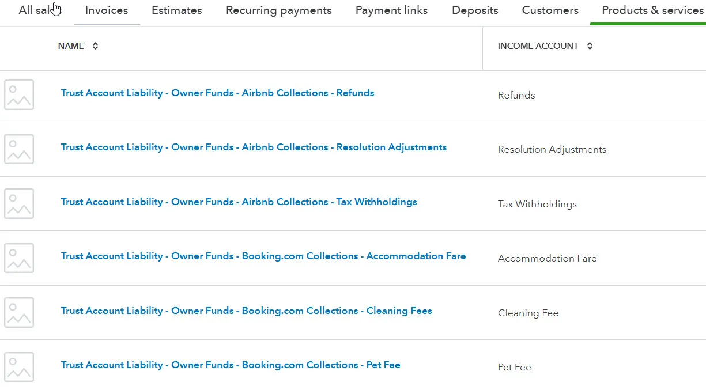Click image placeholder icon for Tax Withholdings item

pos(19,203)
